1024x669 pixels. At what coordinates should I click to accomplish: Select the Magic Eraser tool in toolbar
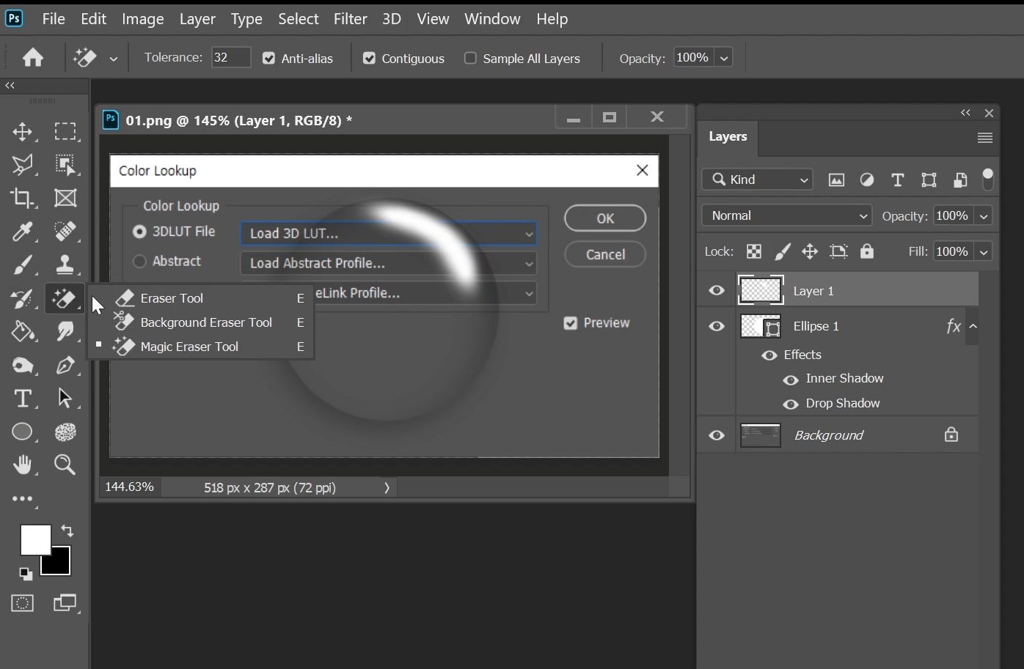coord(65,298)
